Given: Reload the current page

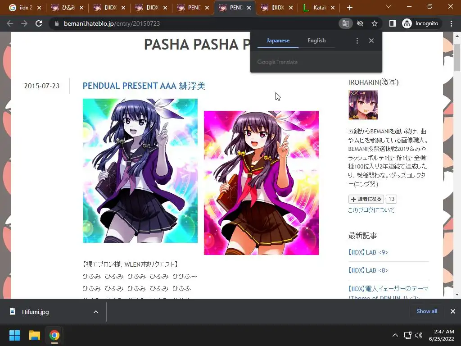Looking at the screenshot, I should point(39,23).
